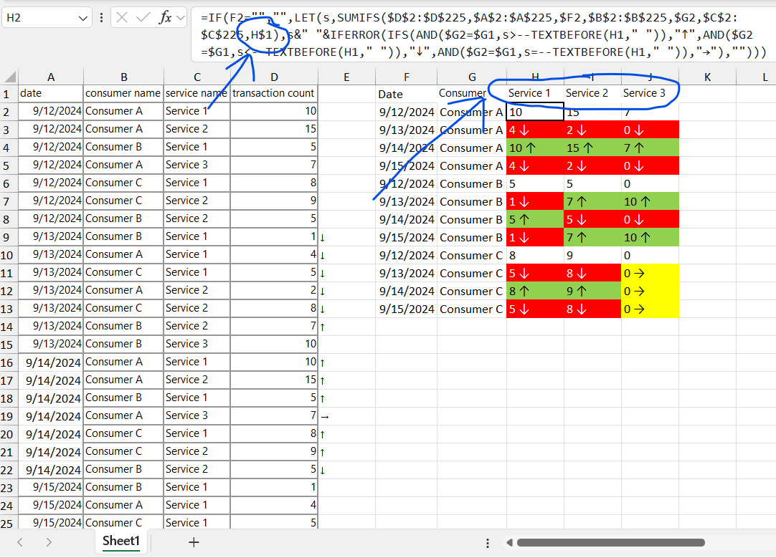776x558 pixels.
Task: Click yellow cell '0 →' in row 11
Action: [x=650, y=274]
